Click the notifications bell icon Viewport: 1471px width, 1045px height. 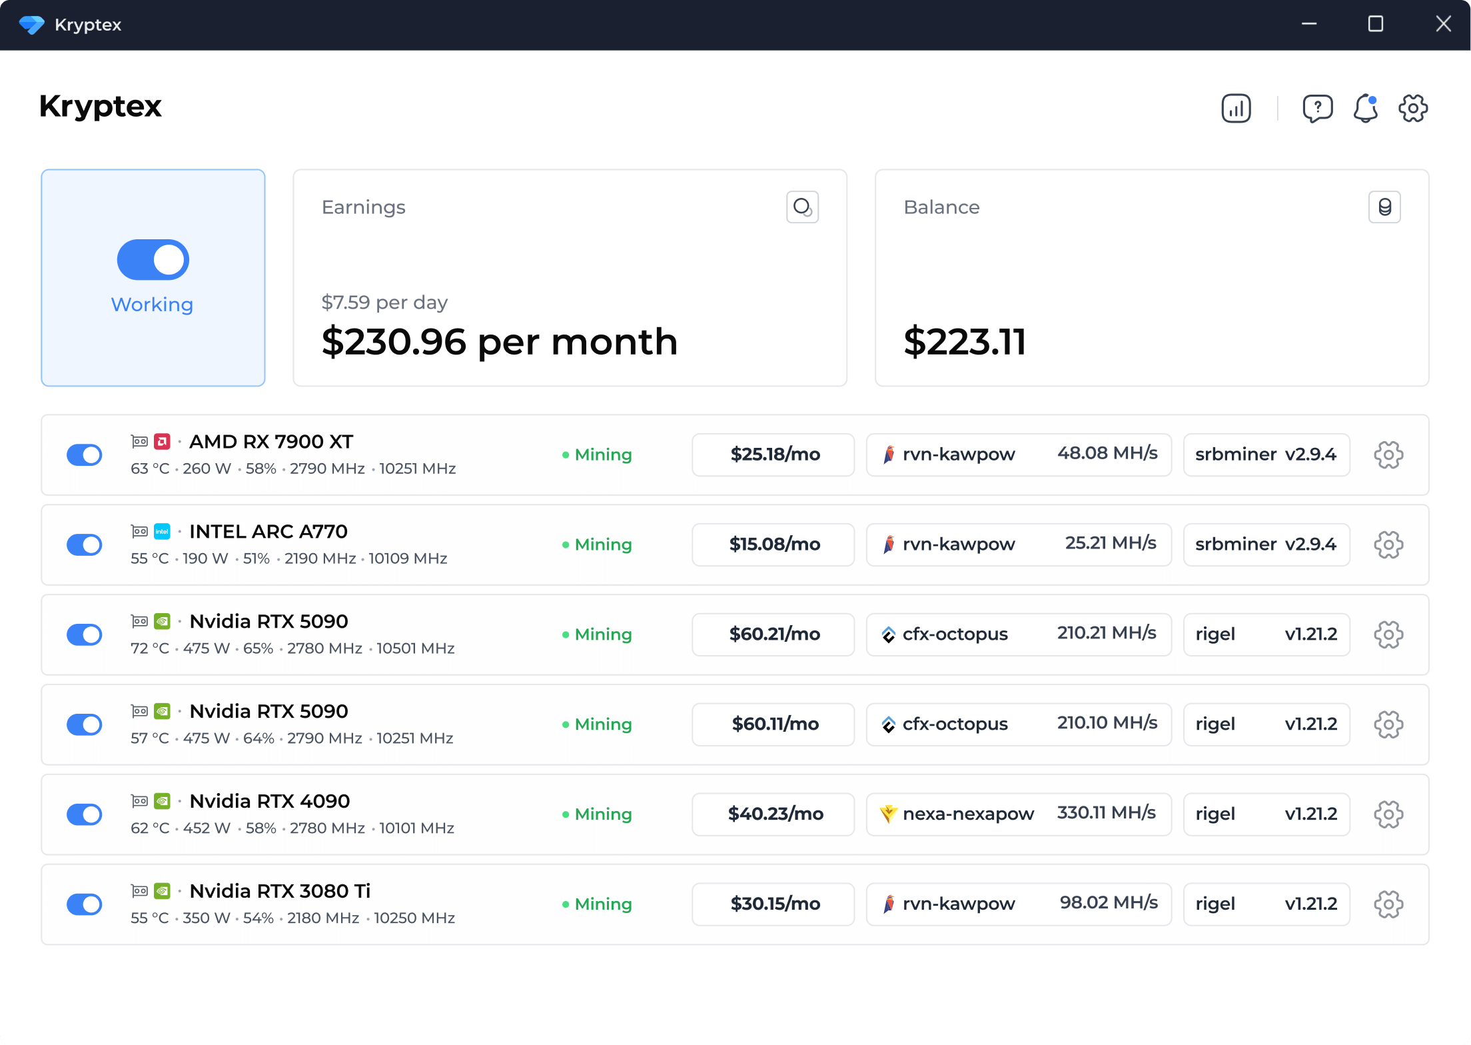[x=1365, y=108]
